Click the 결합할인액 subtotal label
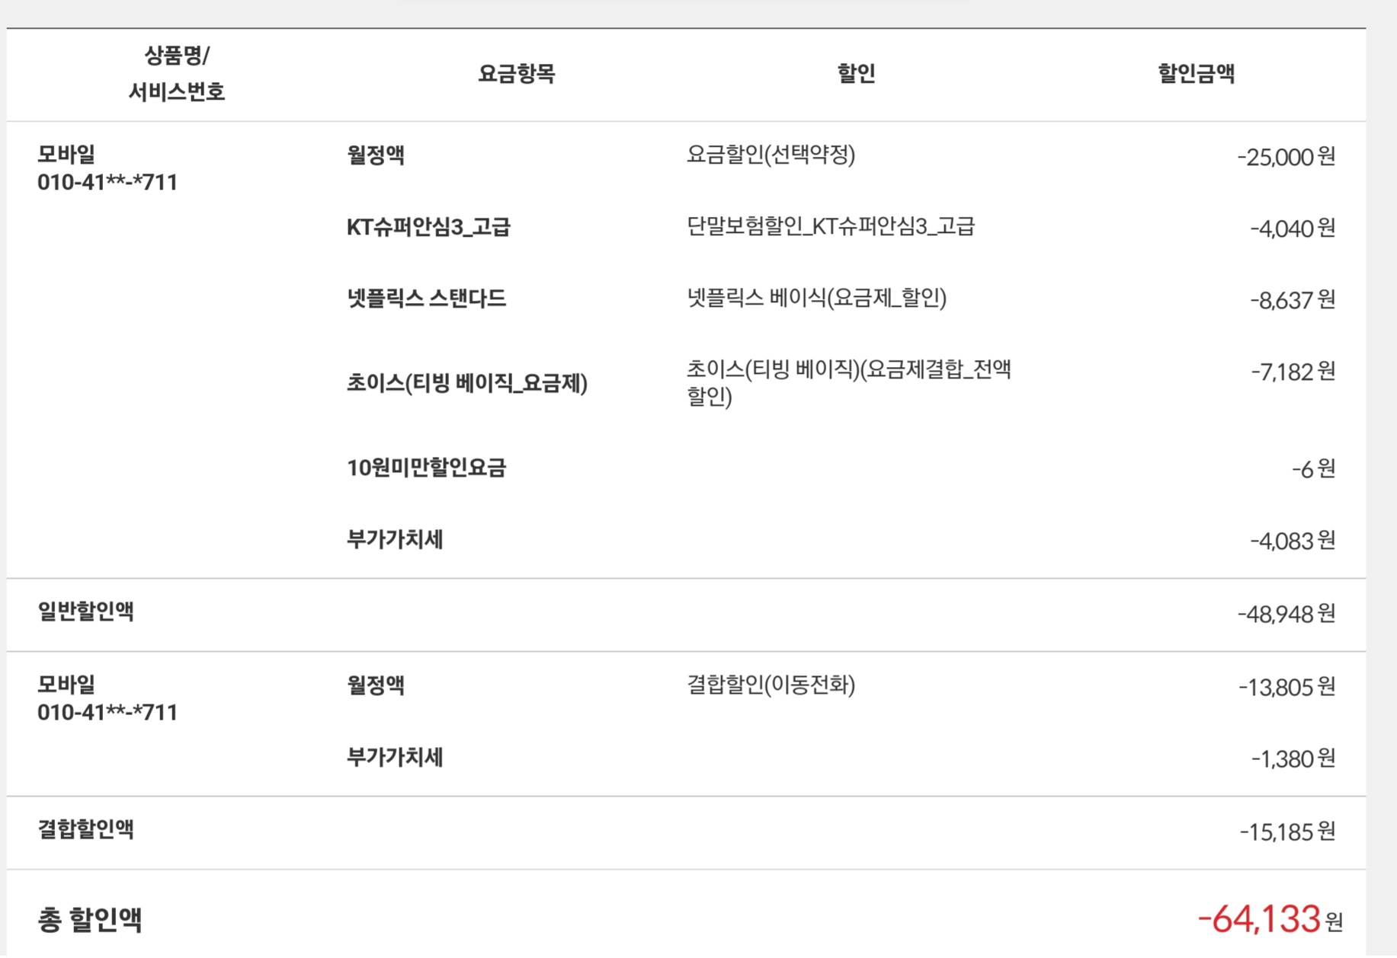 [x=86, y=829]
